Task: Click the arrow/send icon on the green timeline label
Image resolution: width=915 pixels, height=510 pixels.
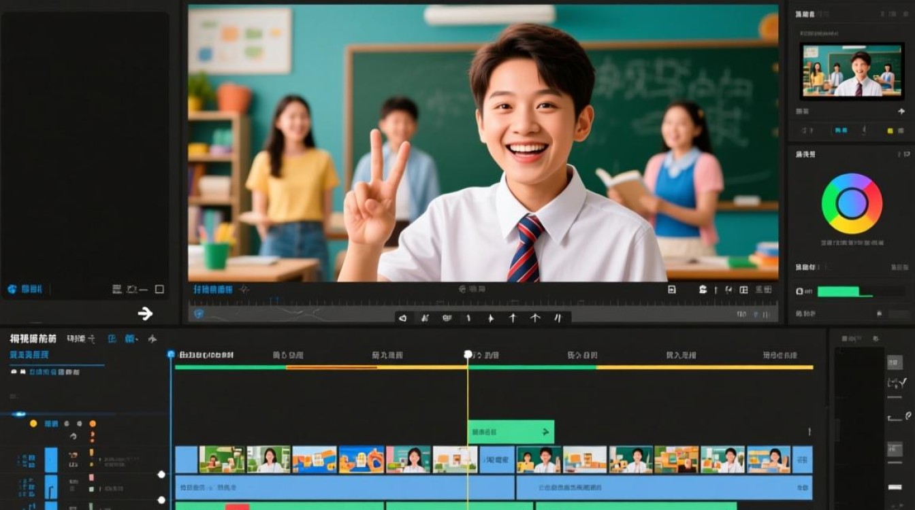Action: tap(547, 431)
